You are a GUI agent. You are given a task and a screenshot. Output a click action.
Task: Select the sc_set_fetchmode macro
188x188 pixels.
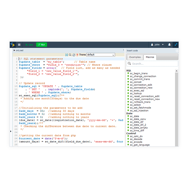coord(140,108)
